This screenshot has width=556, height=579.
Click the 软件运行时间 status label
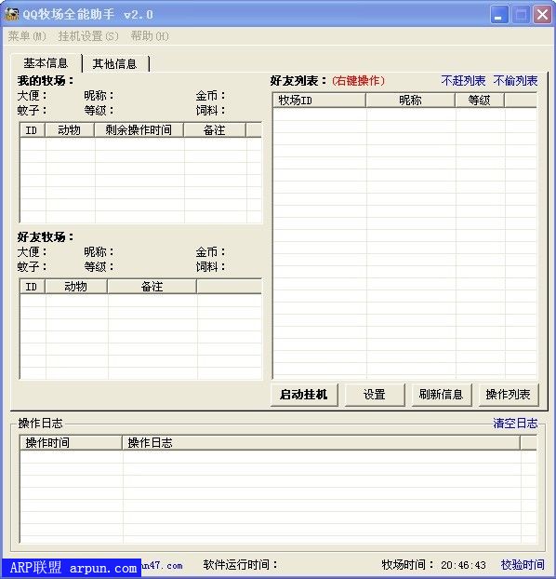[240, 565]
